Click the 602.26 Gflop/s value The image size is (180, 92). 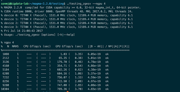coord(62,70)
